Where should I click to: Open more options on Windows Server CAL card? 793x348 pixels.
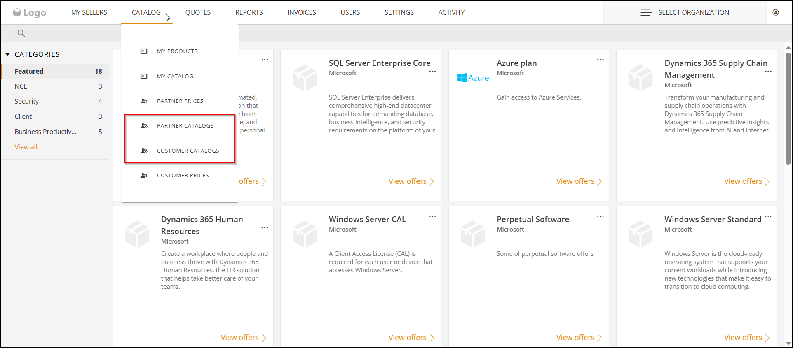click(432, 216)
